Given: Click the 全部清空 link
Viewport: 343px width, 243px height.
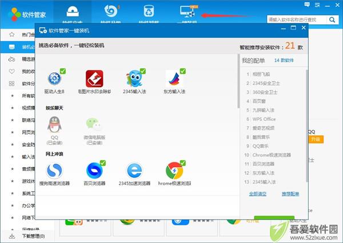Looking at the screenshot, I should click(x=257, y=194).
